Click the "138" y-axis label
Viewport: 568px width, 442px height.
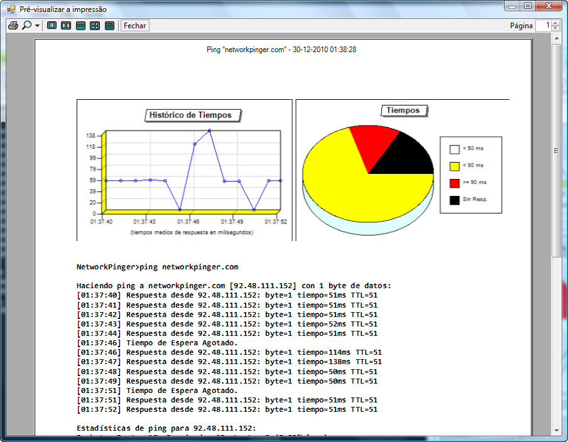pos(90,136)
